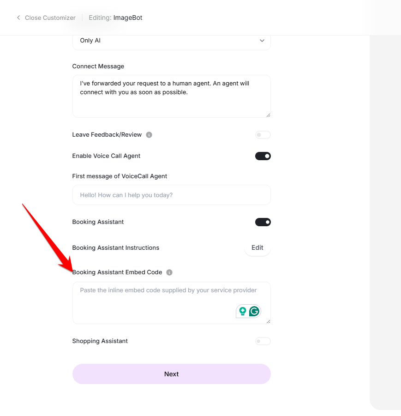
Task: Click the info icon beside Leave Feedback/Review
Action: (149, 135)
